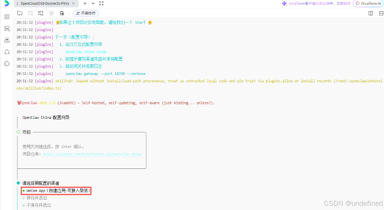The height and width of the screenshot is (210, 384).
Task: Start session recording toolbar icon
Action: point(62,13)
